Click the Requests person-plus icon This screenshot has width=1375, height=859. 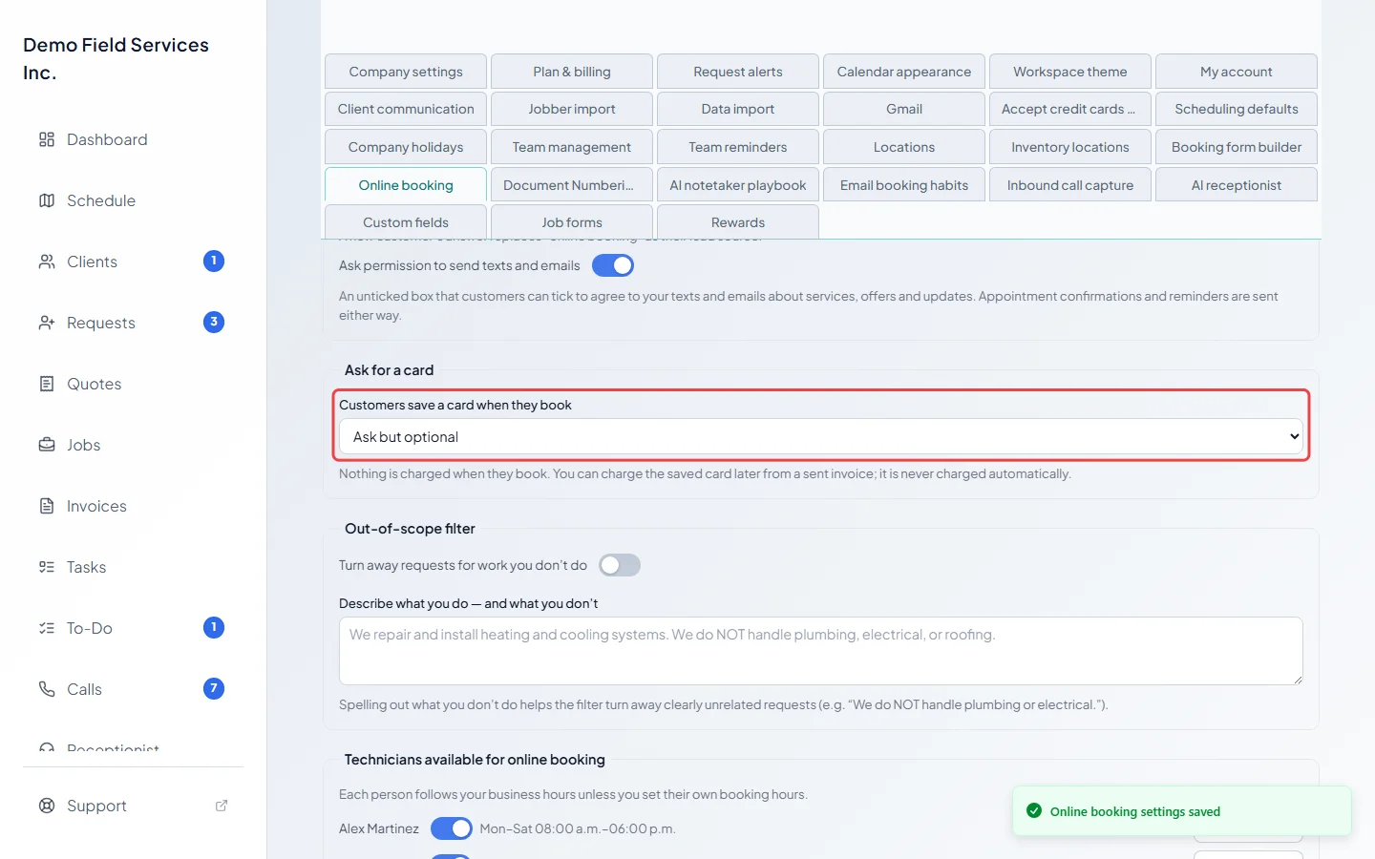(47, 323)
